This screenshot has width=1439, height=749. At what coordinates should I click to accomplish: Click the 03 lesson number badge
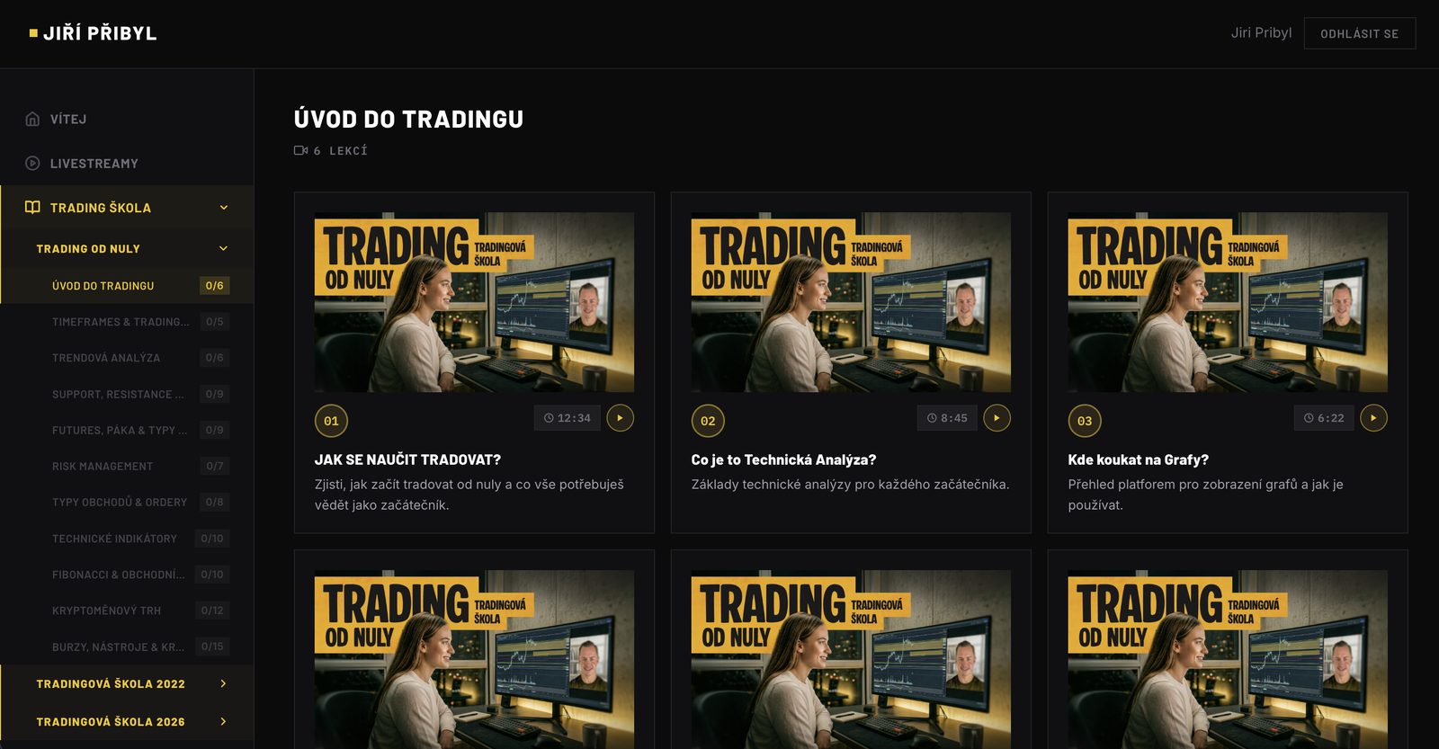1085,421
